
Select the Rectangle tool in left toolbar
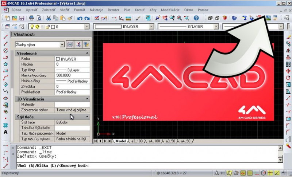5,71
